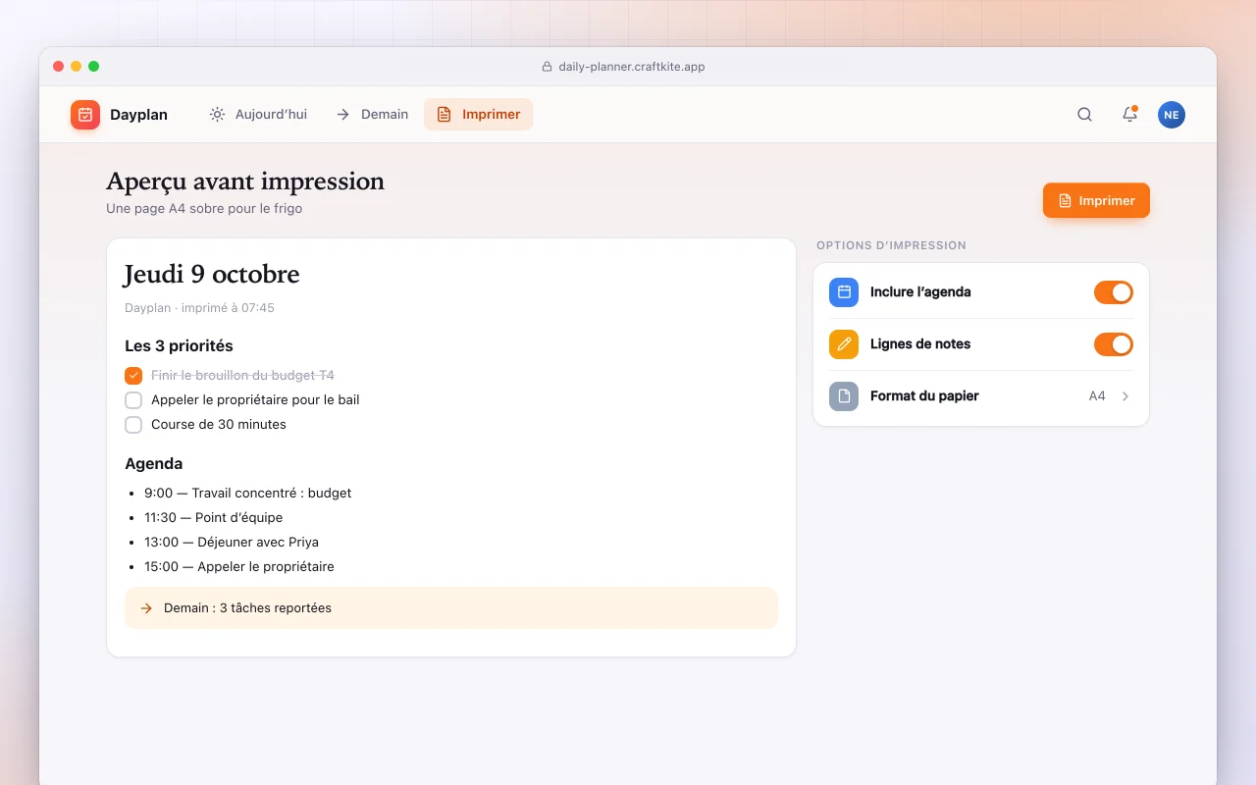Open search with the magnifier icon
The height and width of the screenshot is (785, 1256).
1084,115
